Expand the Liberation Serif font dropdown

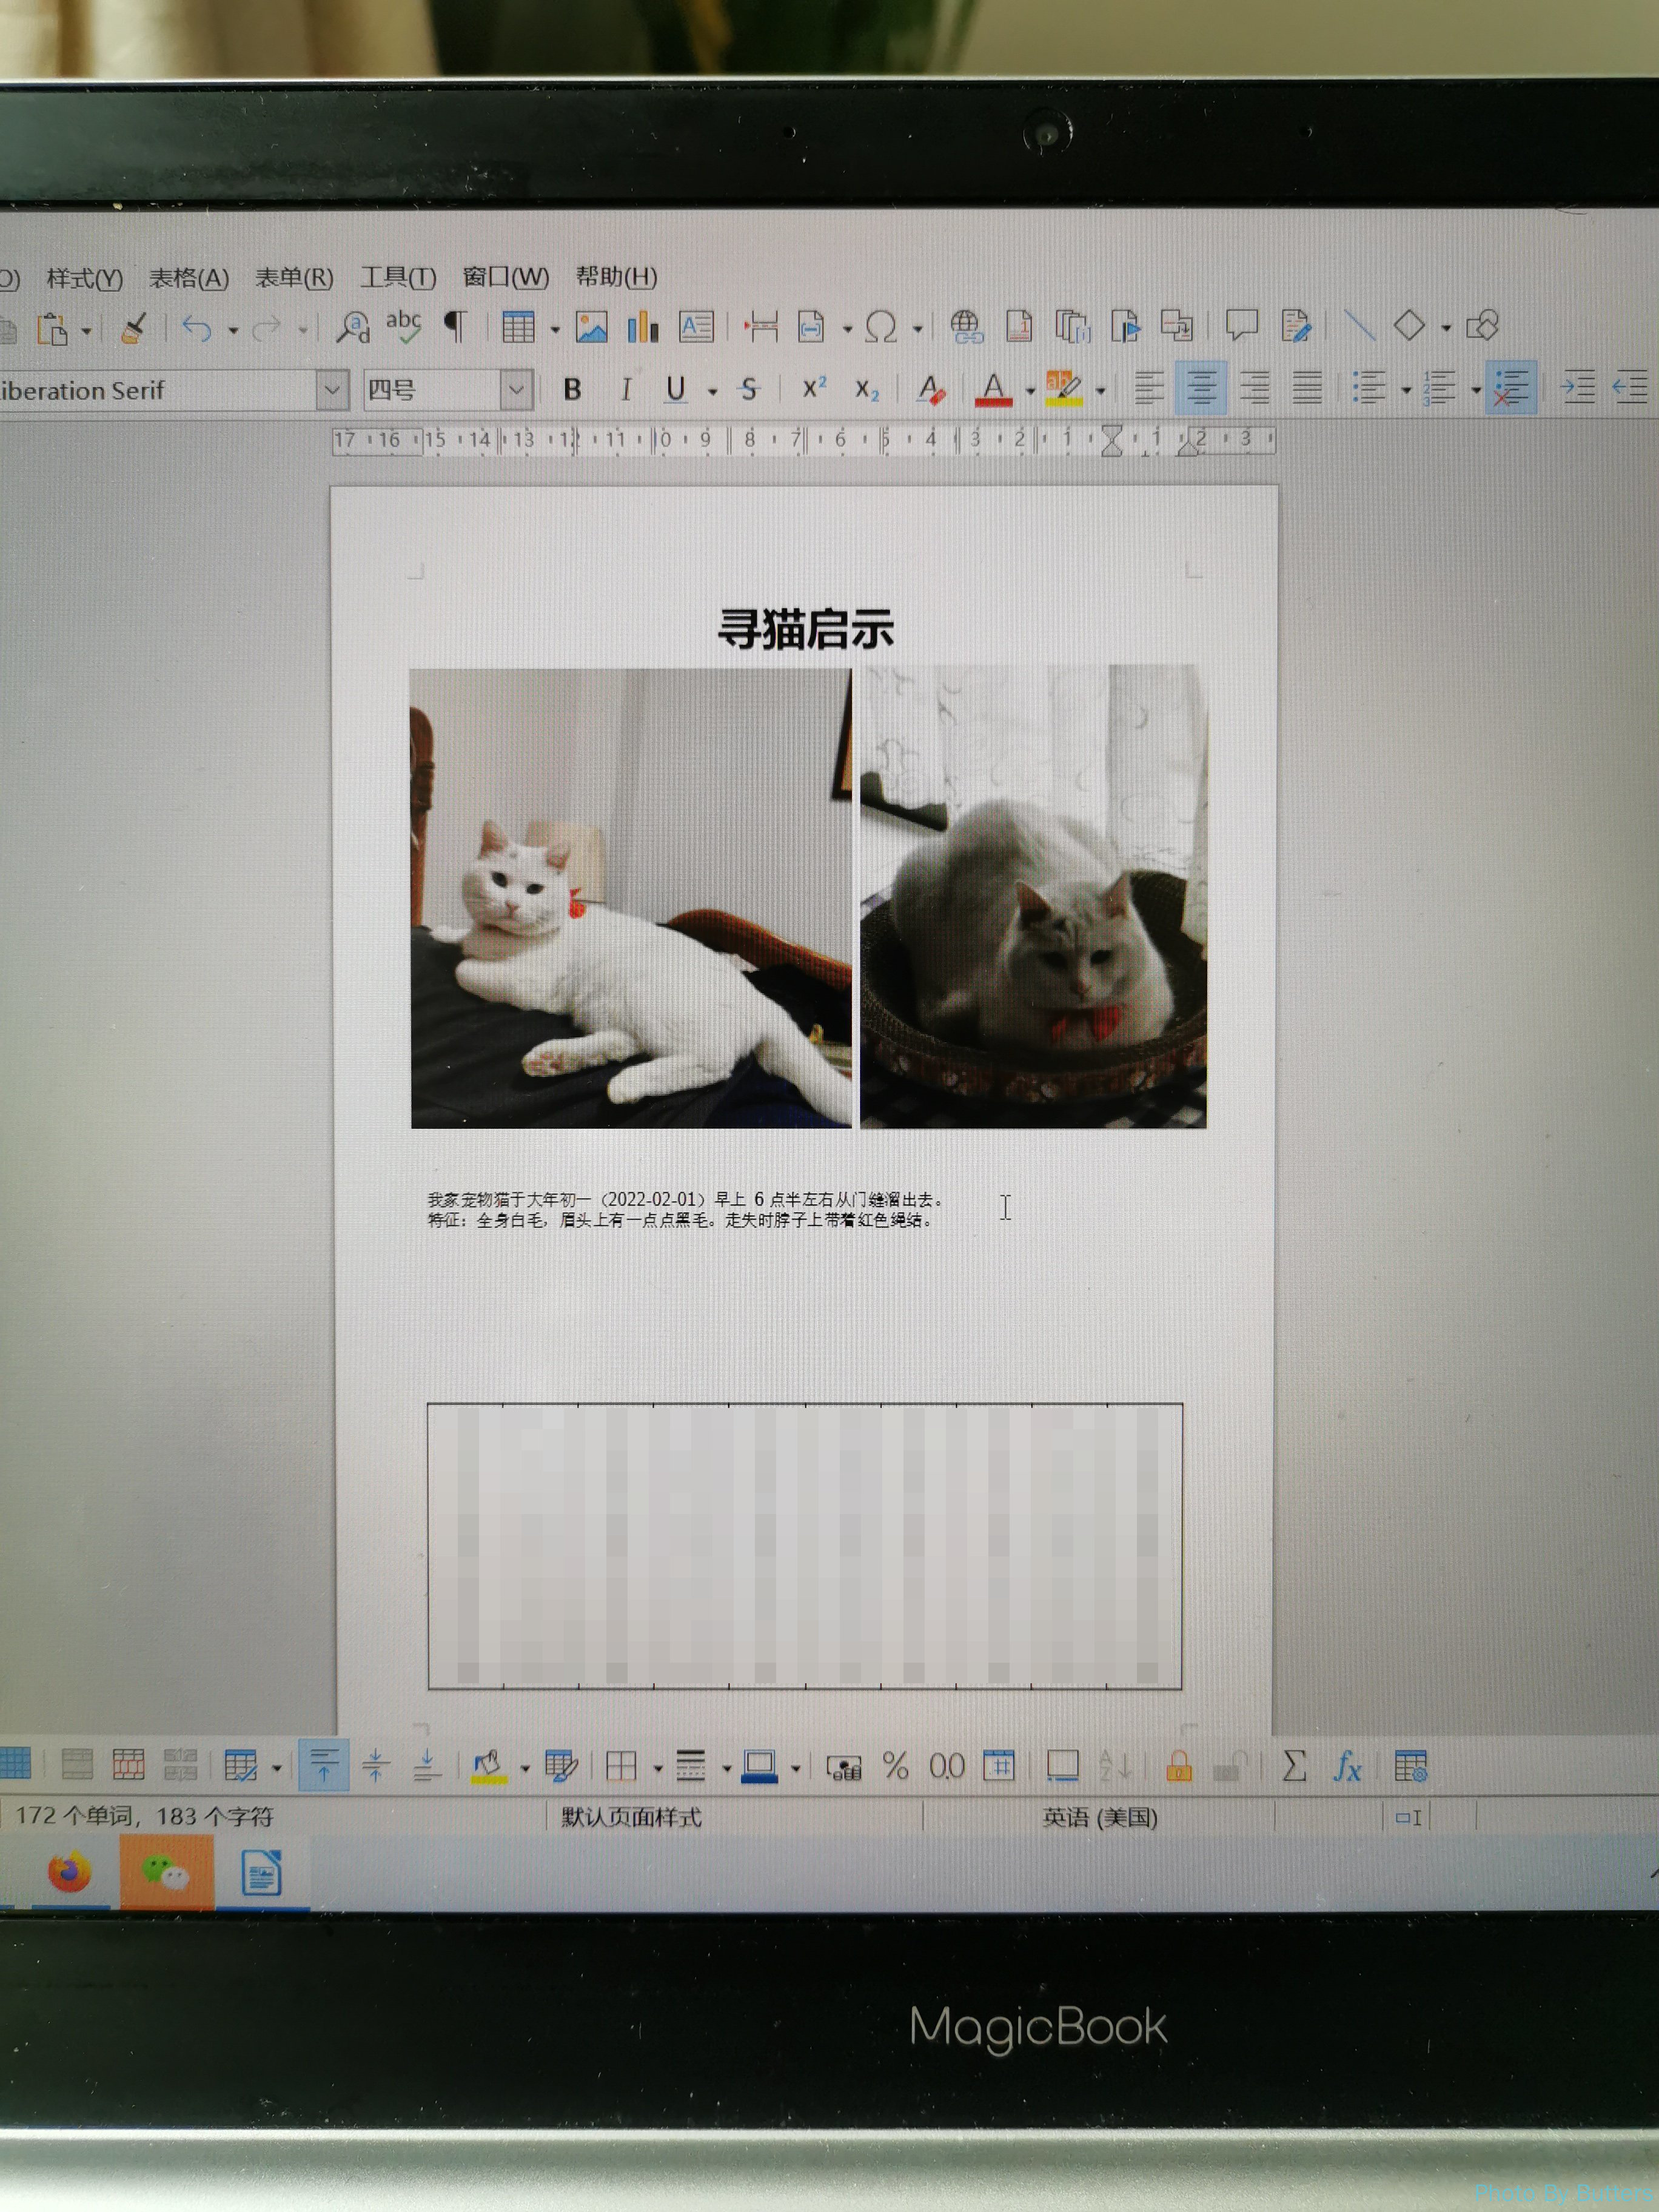(332, 390)
